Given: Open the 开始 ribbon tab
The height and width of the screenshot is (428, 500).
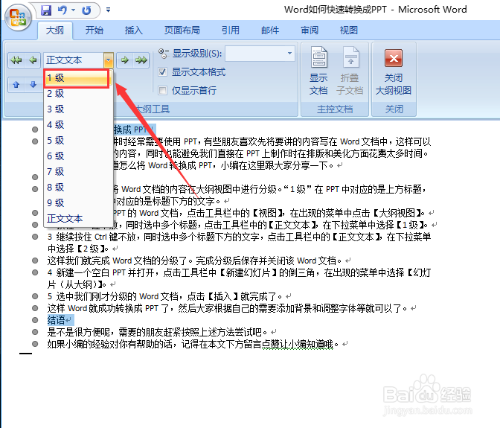Looking at the screenshot, I should click(94, 31).
